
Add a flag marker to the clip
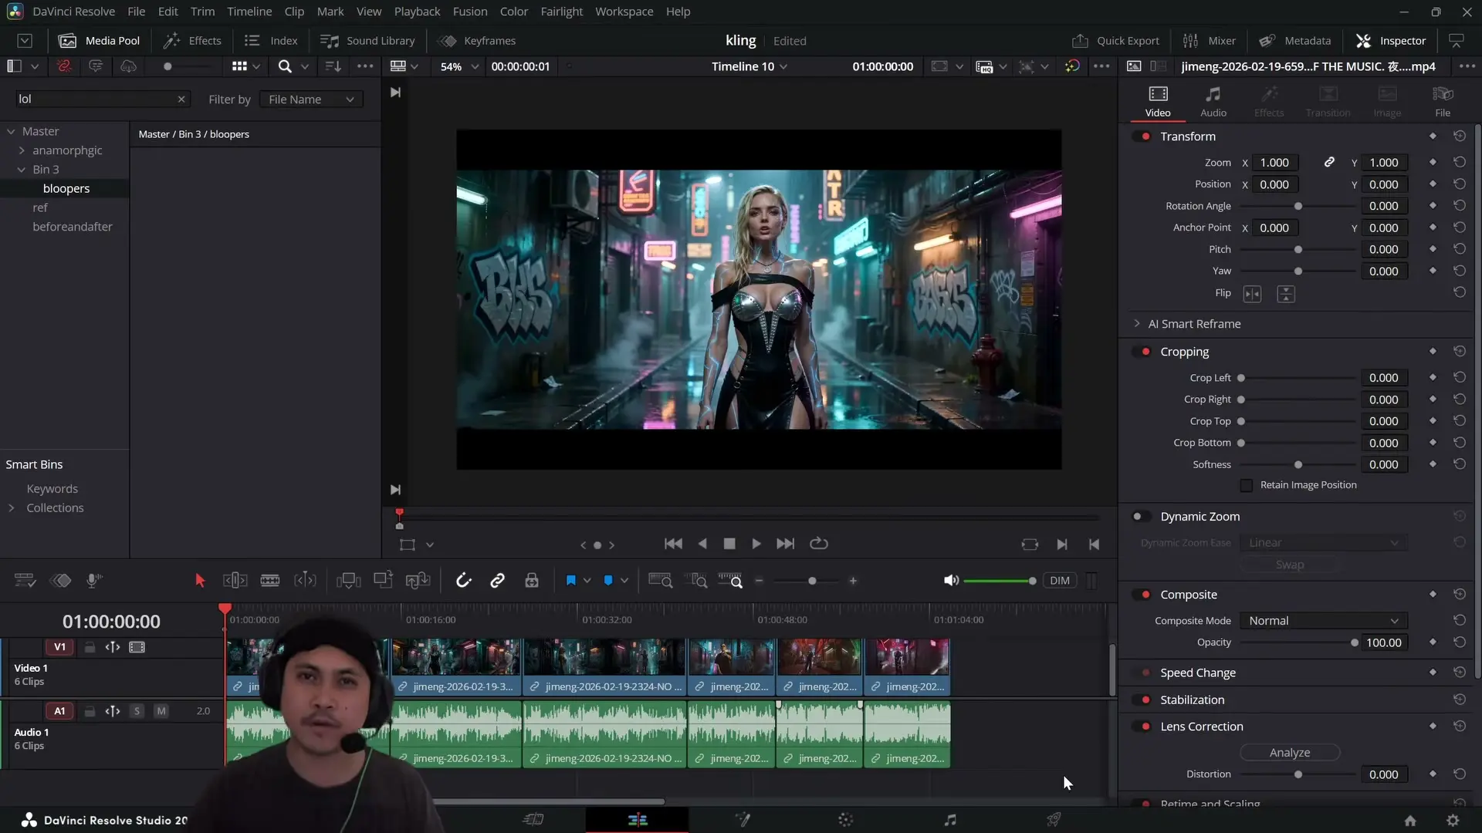(x=573, y=580)
